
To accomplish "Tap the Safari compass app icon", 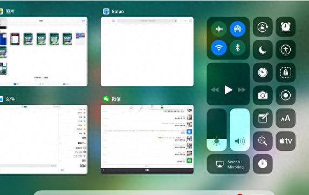I will pyautogui.click(x=106, y=11).
